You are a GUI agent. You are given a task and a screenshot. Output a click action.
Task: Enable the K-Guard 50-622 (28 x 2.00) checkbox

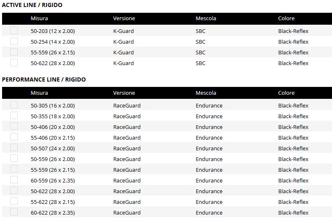point(14,63)
